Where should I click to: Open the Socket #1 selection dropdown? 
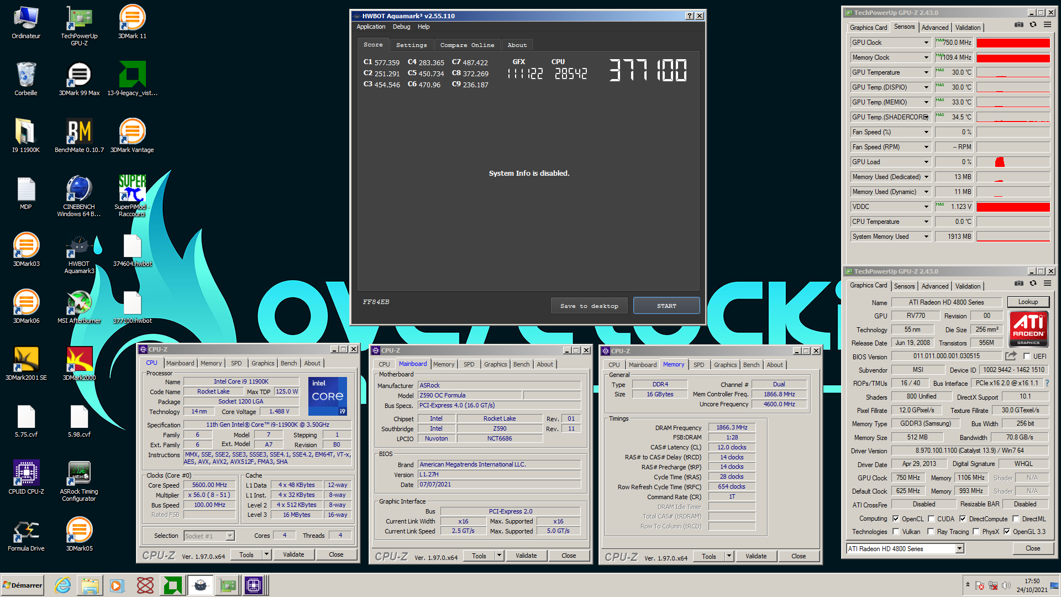[x=209, y=536]
